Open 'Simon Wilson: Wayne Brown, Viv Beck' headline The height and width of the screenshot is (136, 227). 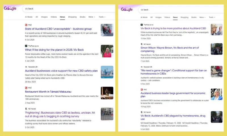pyautogui.click(x=170, y=49)
